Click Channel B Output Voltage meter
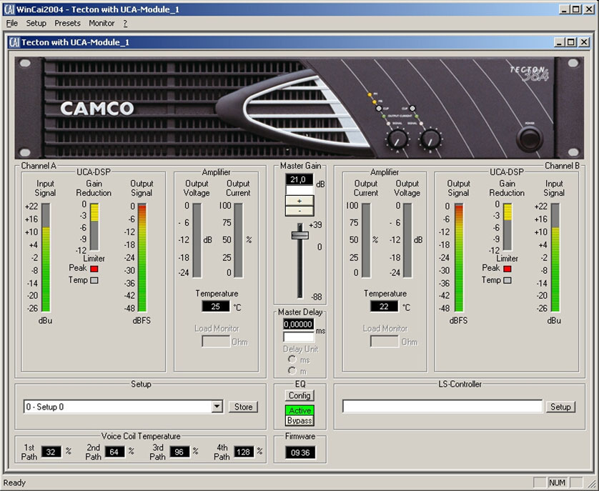The height and width of the screenshot is (491, 599). click(407, 240)
